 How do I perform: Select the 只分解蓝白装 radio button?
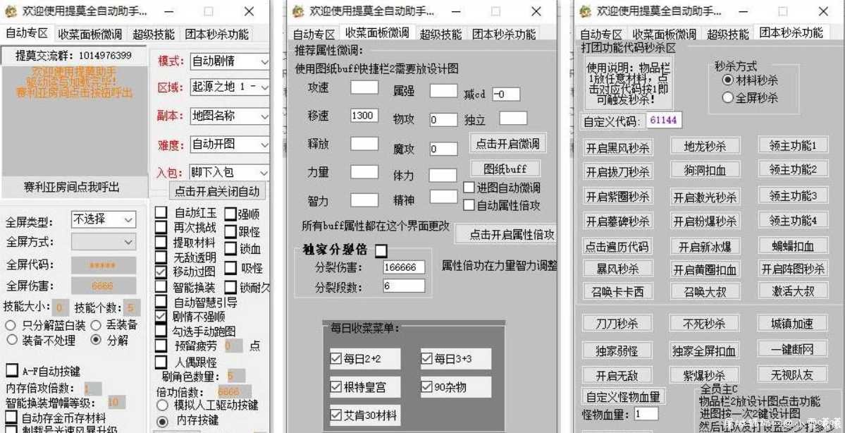click(11, 325)
